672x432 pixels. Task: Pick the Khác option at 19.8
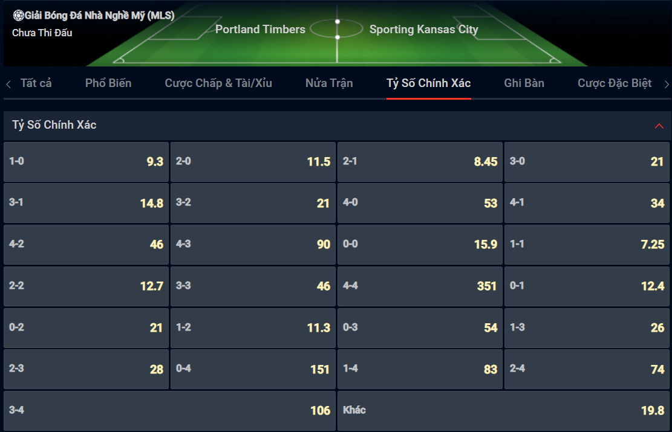[504, 411]
